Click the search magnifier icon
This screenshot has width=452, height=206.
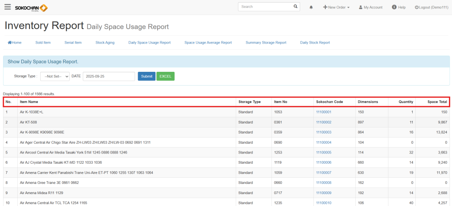coord(295,7)
